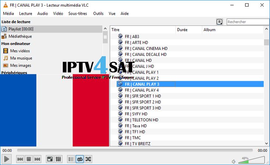
Task: Click globe icon beside FR | TELETOON HD
Action: [120, 119]
